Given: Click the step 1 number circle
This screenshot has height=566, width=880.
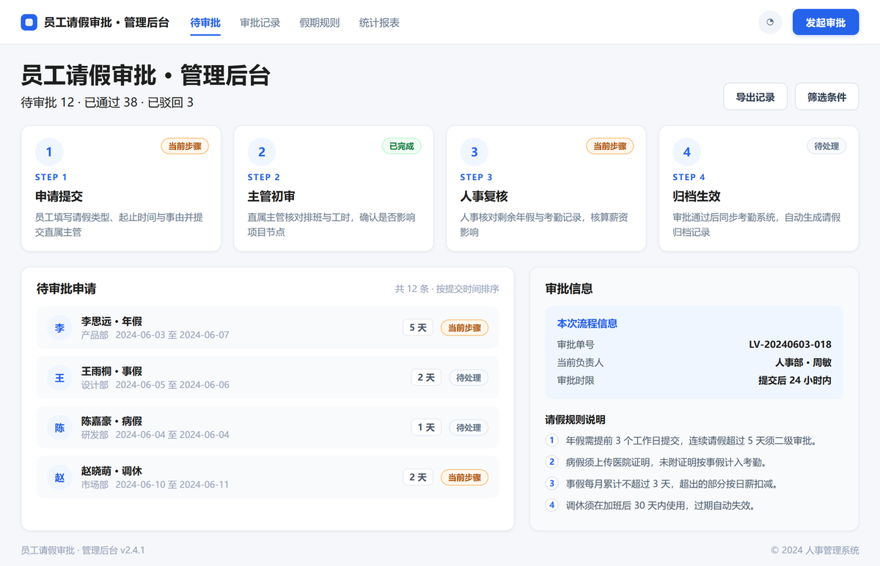Looking at the screenshot, I should (x=49, y=152).
